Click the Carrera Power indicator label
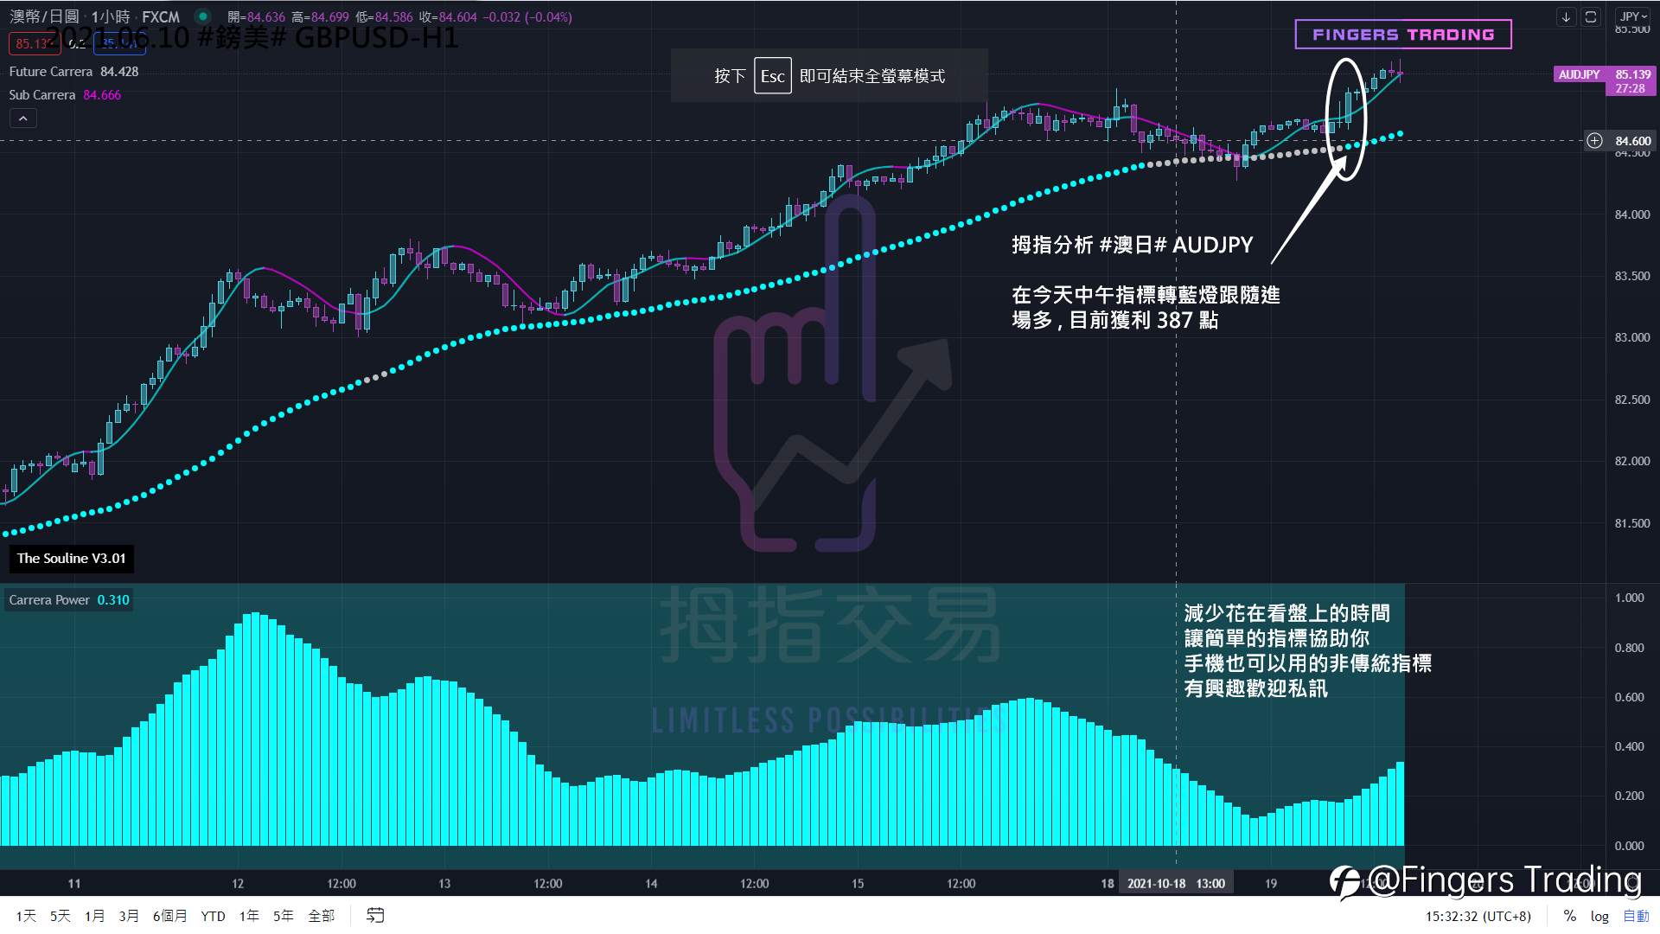The image size is (1660, 934). tap(49, 599)
